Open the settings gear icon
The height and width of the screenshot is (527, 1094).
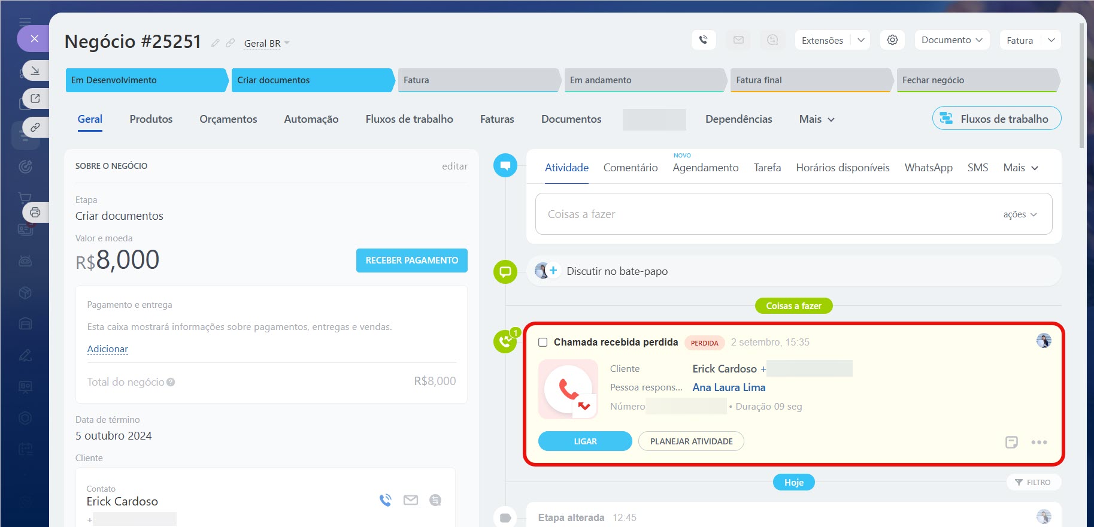coord(892,40)
